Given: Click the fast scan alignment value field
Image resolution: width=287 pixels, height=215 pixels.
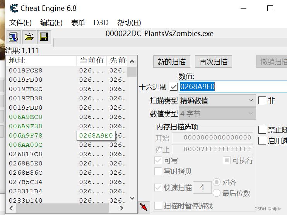Looking at the screenshot, I should click(202, 187).
